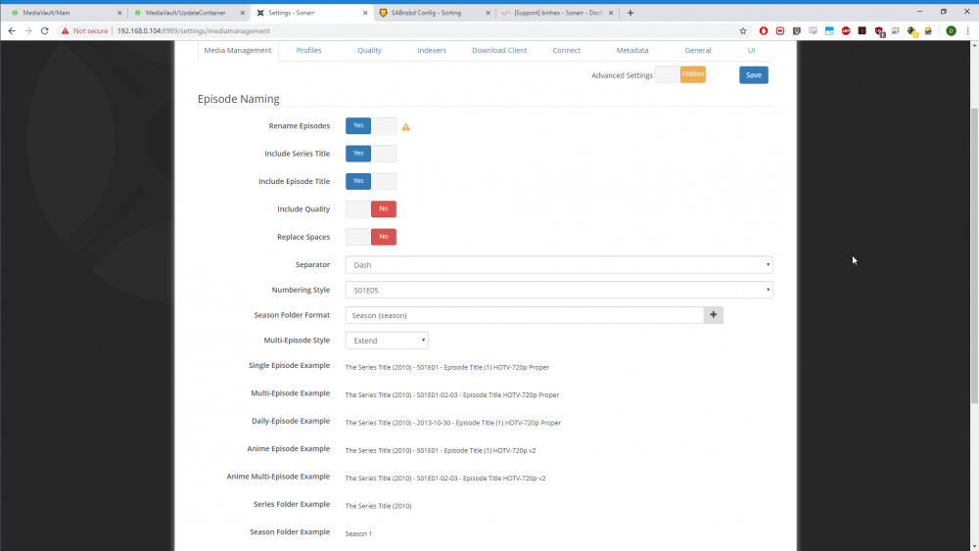The width and height of the screenshot is (979, 551).
Task: Click the blue Save button
Action: [x=754, y=75]
